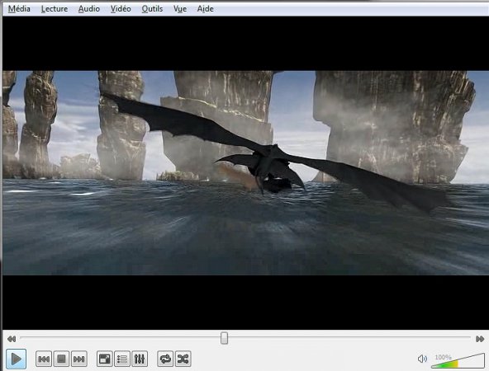
Task: Show the playlist panel
Action: point(122,359)
